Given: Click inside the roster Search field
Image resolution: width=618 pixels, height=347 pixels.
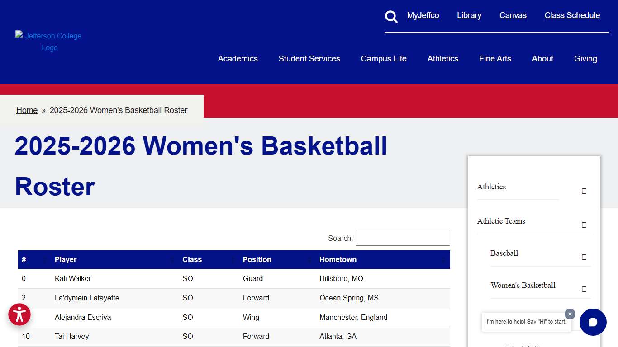Looking at the screenshot, I should [x=402, y=238].
